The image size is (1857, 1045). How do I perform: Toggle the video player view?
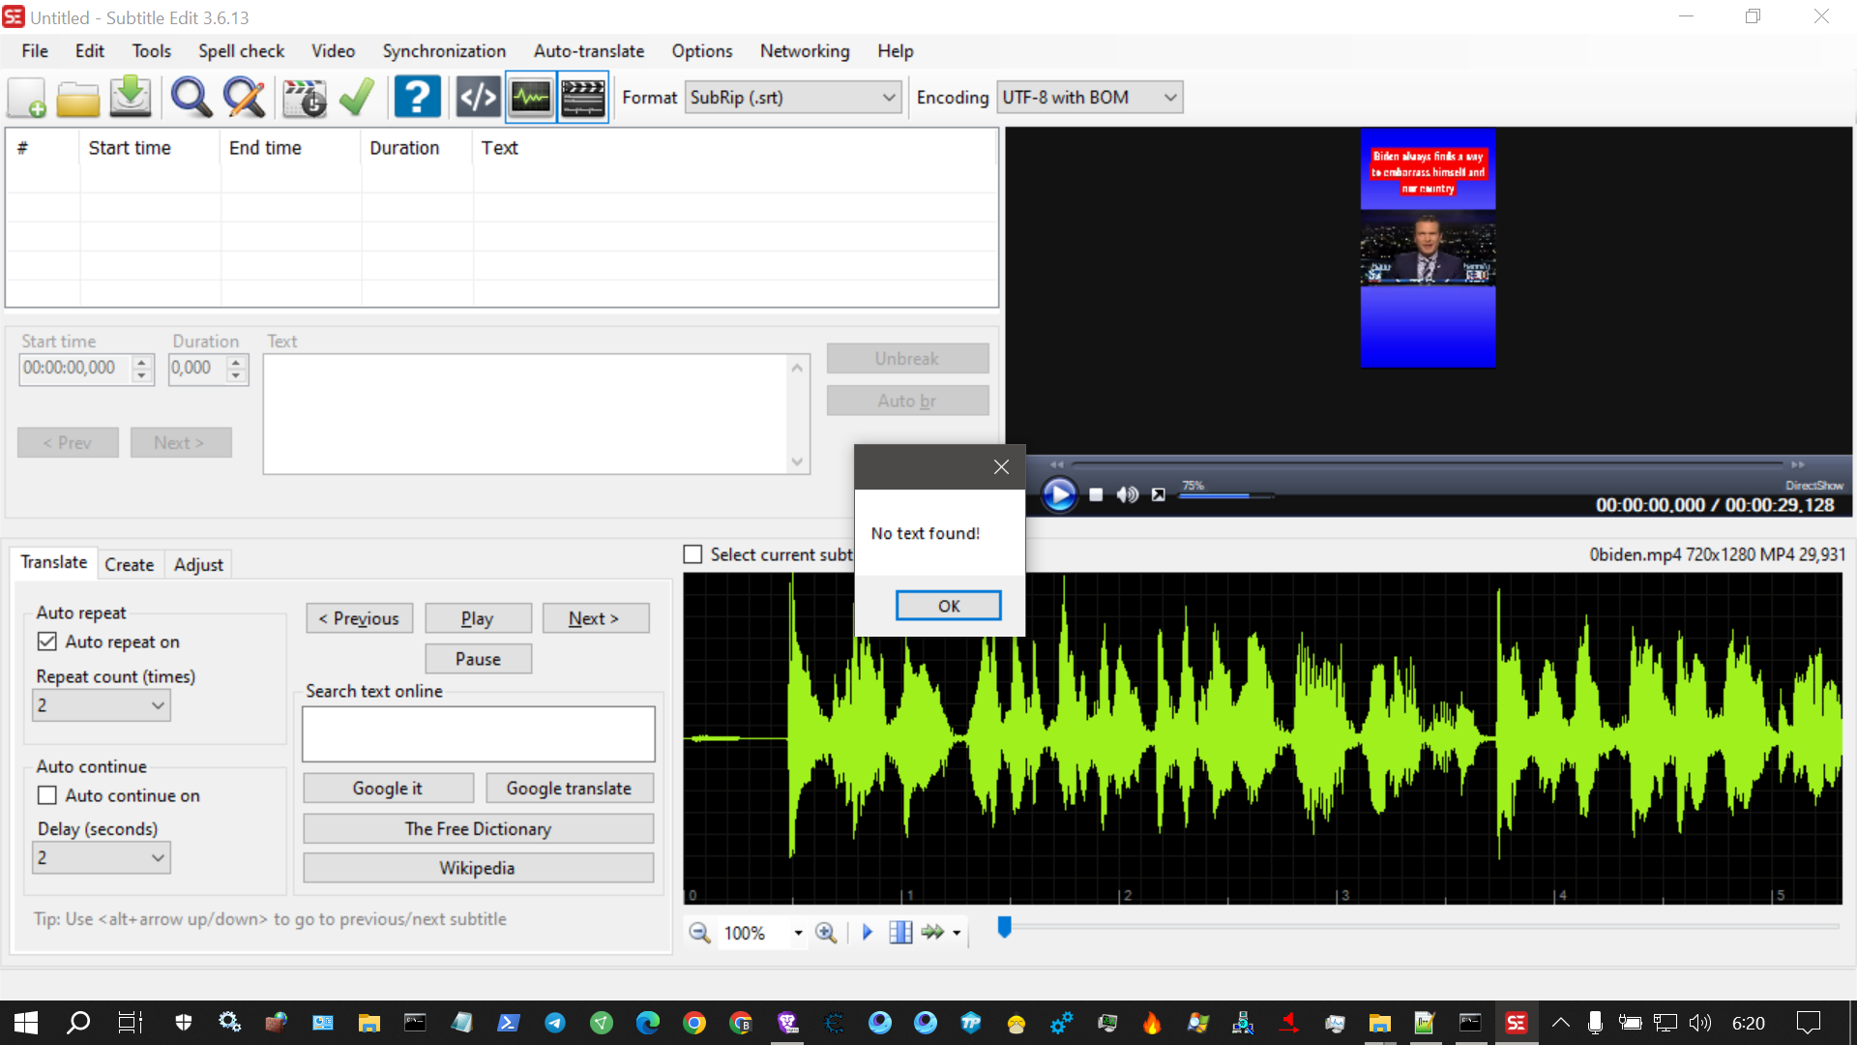(582, 97)
